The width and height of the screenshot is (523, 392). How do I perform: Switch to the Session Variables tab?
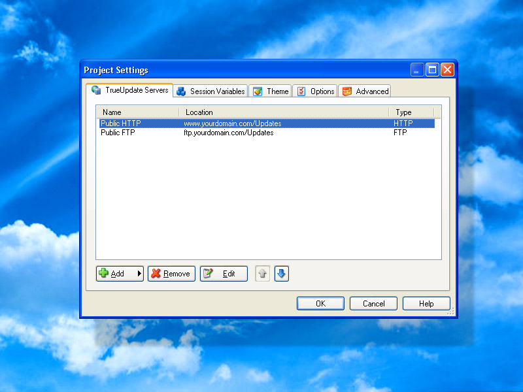(x=211, y=91)
